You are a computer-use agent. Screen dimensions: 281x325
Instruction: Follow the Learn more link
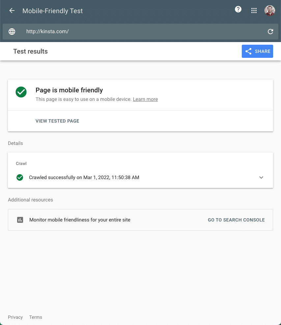pos(145,99)
